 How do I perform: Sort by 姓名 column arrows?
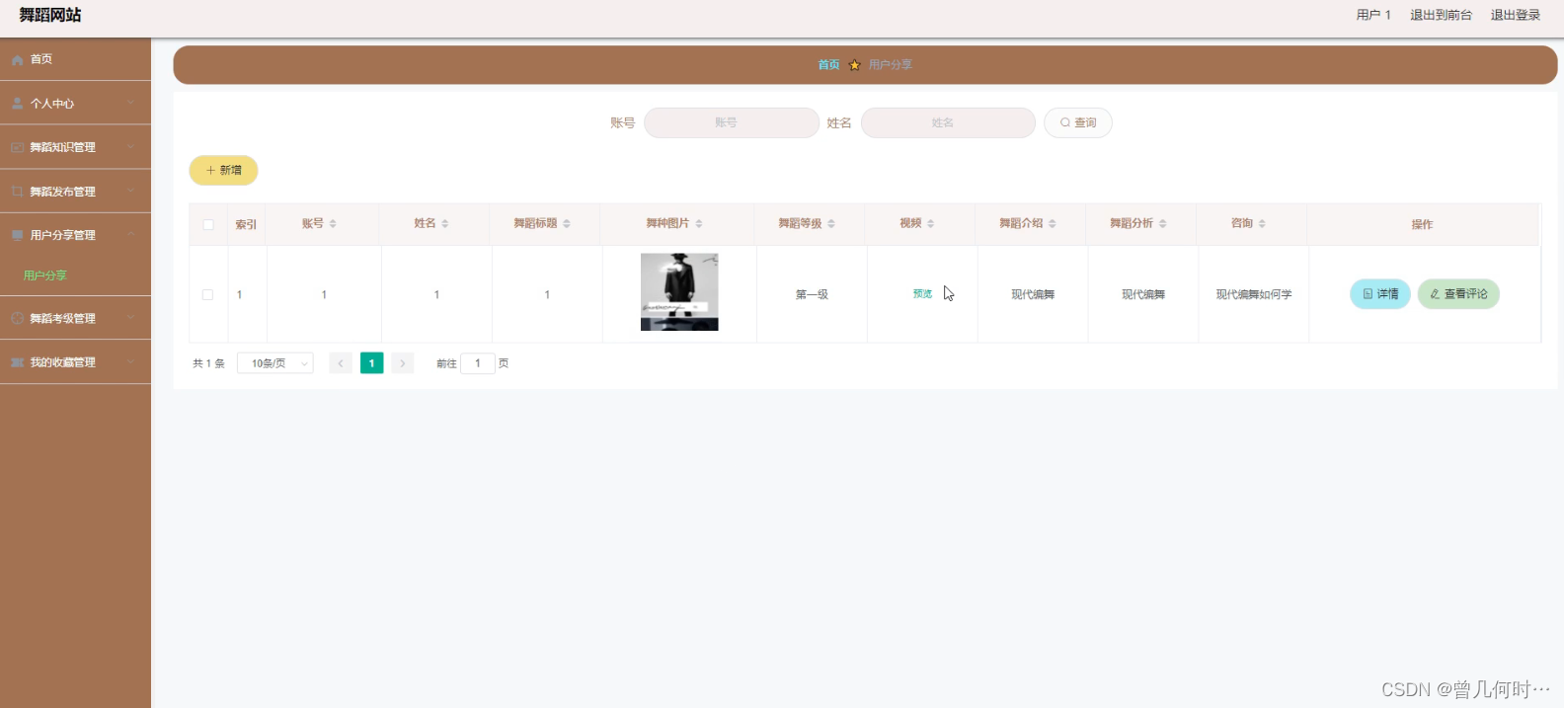click(x=445, y=224)
